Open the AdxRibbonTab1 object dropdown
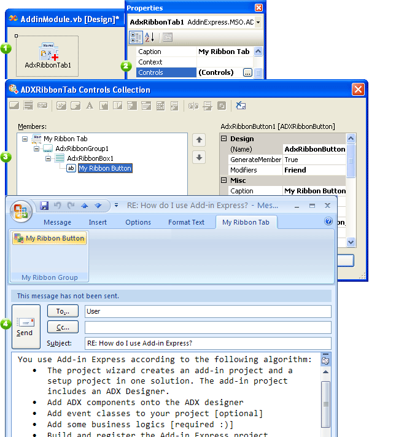 pos(258,22)
